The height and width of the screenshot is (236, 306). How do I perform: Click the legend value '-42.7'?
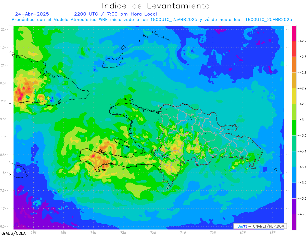coord(302,41)
